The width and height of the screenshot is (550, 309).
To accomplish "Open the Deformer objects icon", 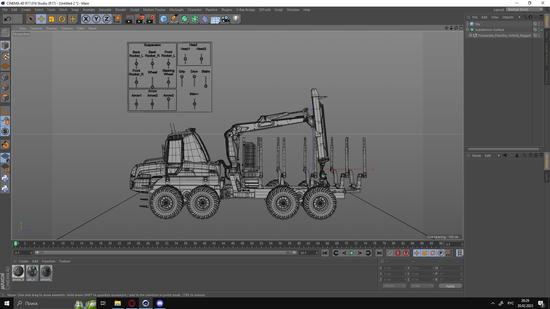I will [205, 19].
